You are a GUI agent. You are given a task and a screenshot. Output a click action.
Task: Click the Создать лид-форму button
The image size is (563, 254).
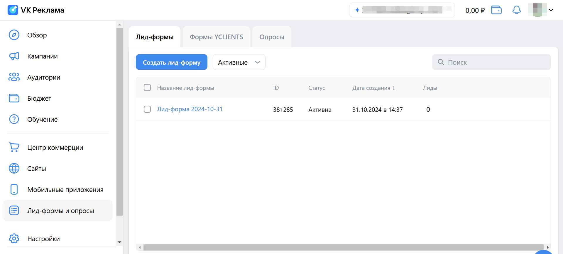tap(172, 62)
